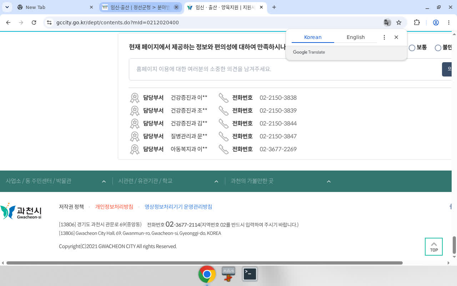
Task: Switch Translate popup to English tab
Action: 356,37
